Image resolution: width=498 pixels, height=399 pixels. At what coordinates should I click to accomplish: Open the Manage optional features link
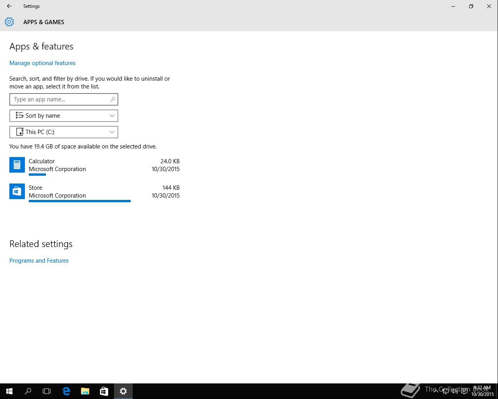pyautogui.click(x=42, y=63)
